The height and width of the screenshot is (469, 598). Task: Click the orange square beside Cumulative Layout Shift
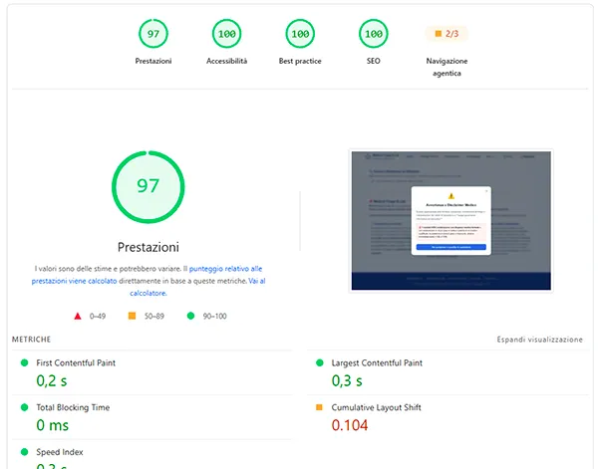319,407
